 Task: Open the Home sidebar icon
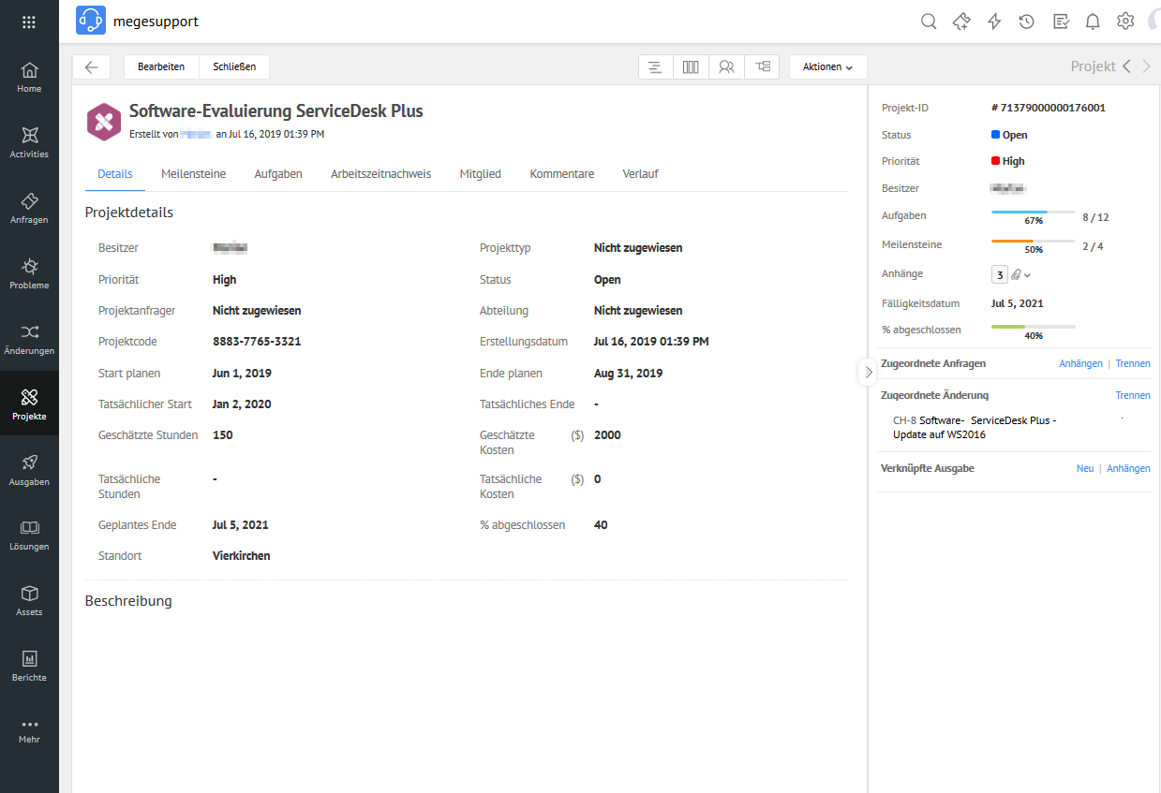coord(29,77)
